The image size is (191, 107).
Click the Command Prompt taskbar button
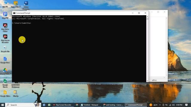point(135,105)
